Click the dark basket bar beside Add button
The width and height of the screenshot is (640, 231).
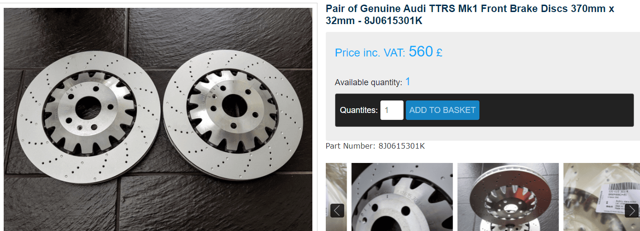(555, 110)
